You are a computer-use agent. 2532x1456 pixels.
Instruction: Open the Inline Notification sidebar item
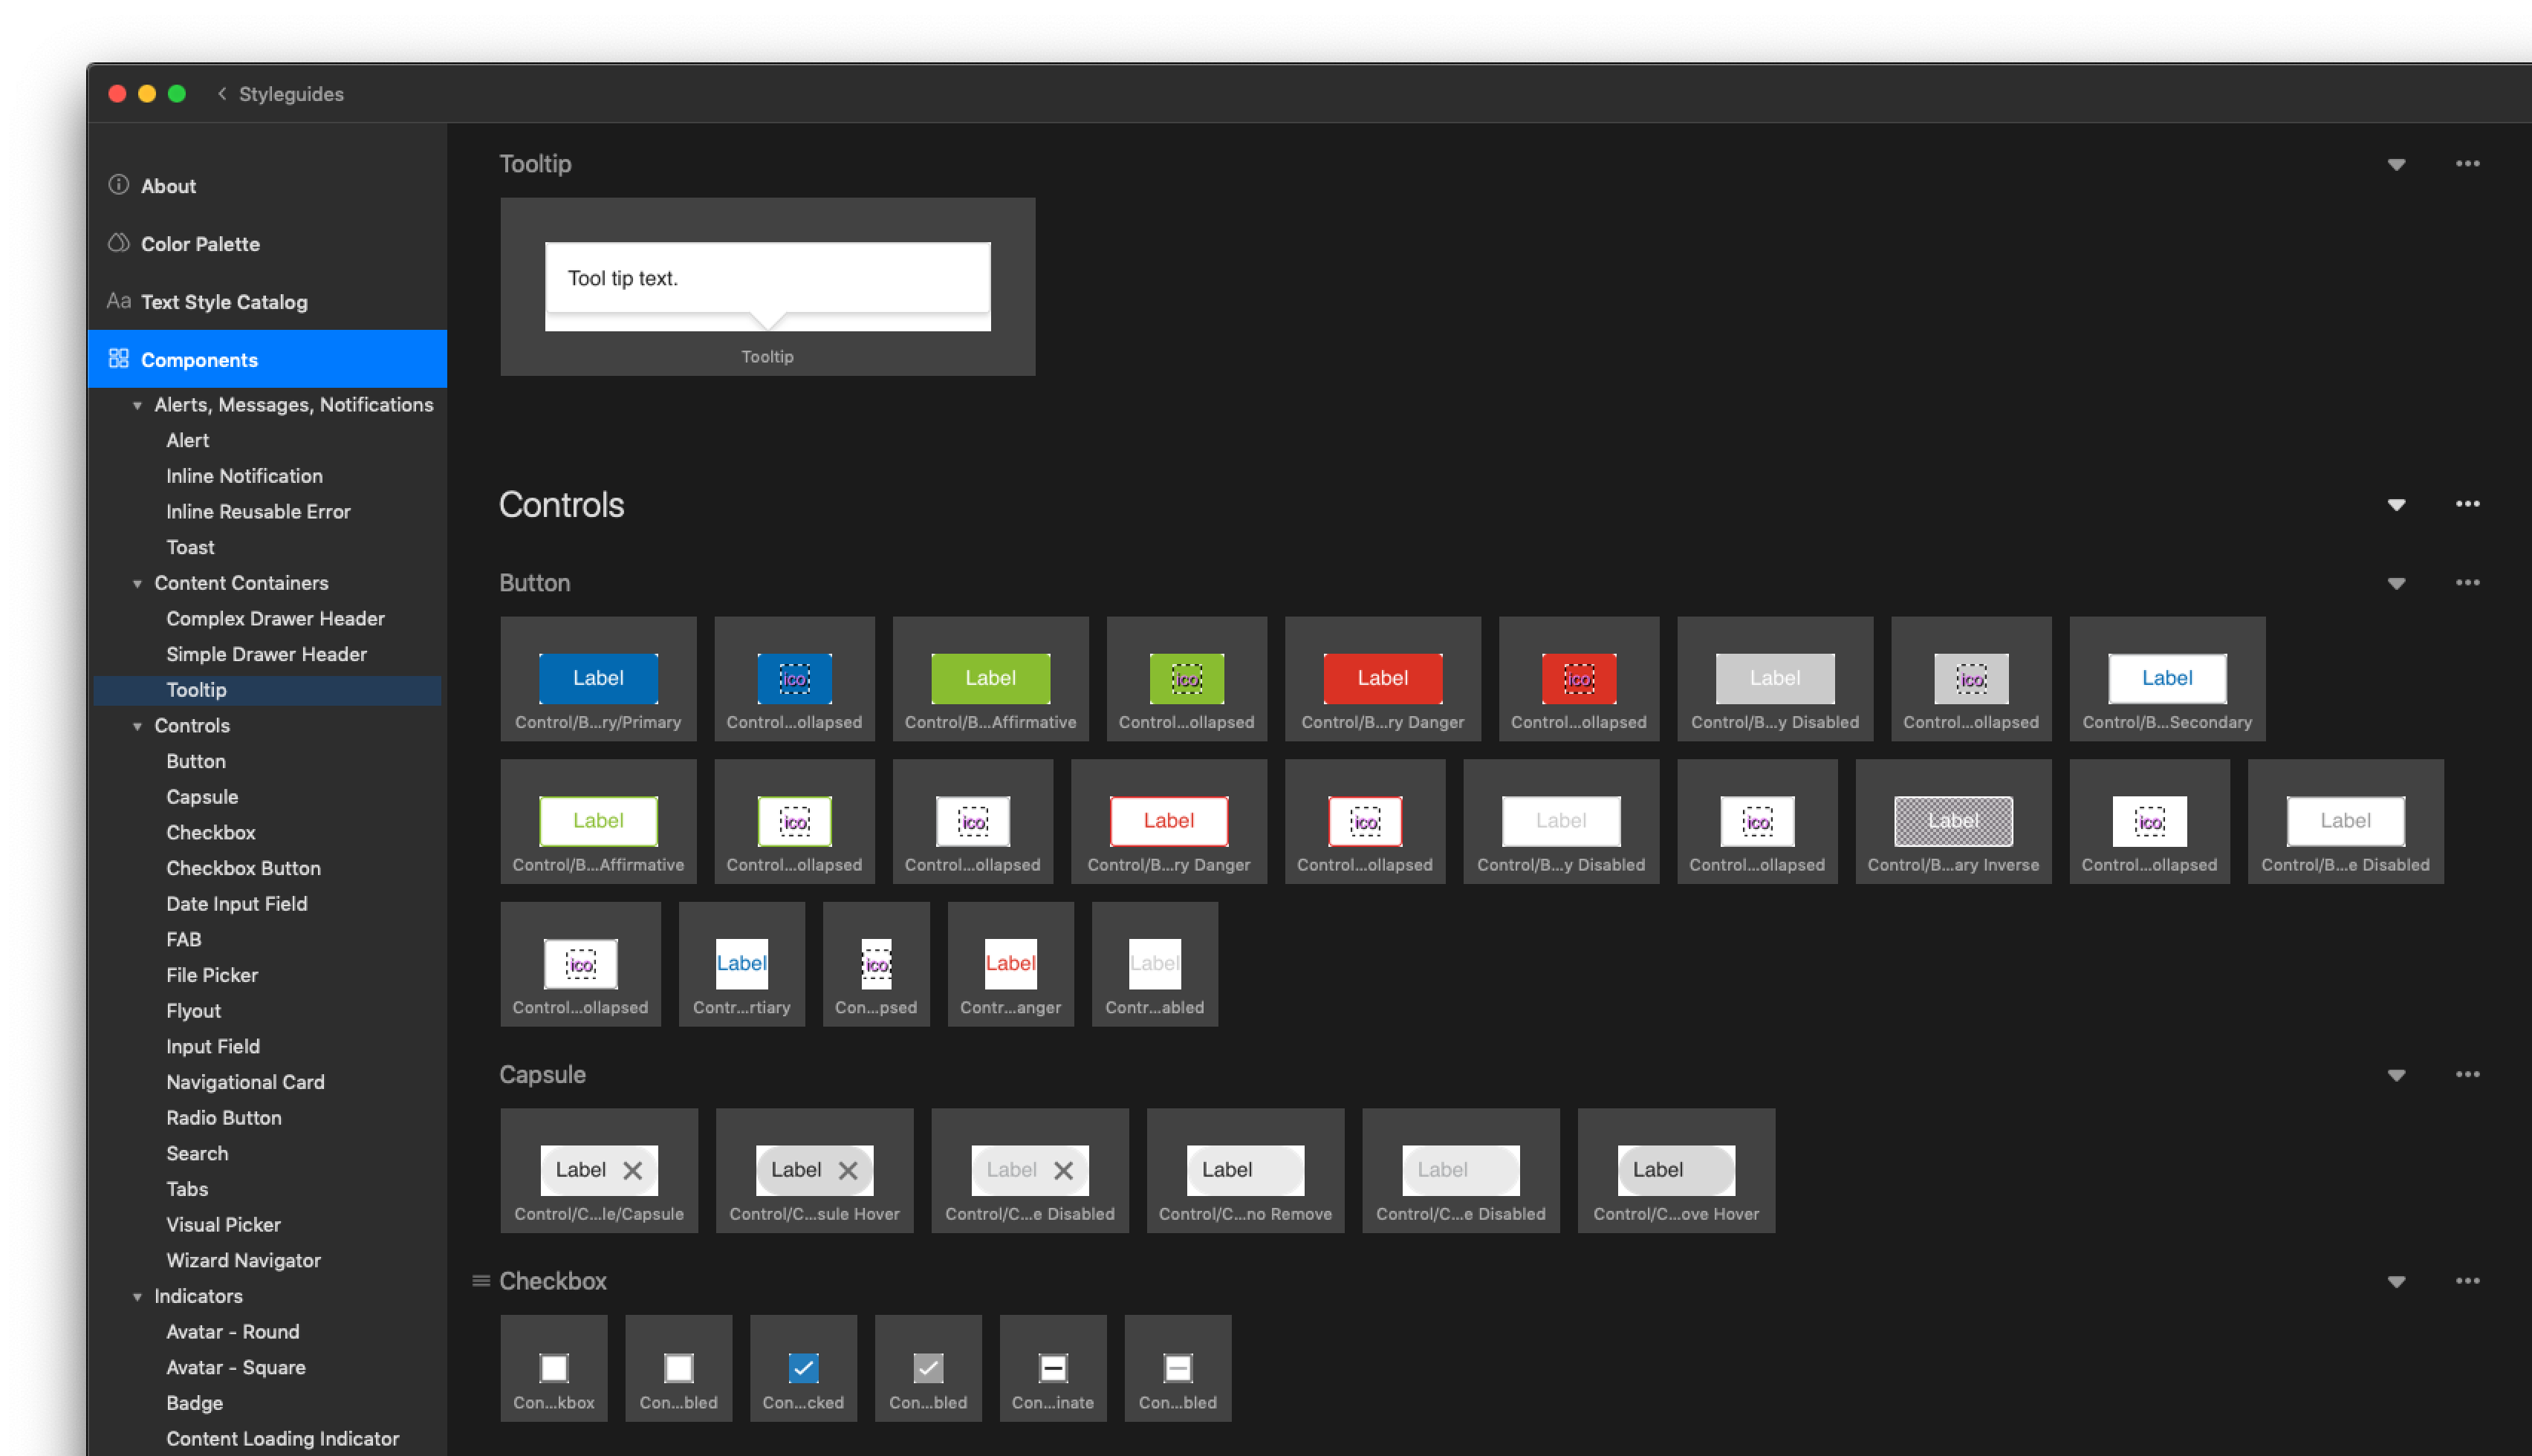click(244, 476)
